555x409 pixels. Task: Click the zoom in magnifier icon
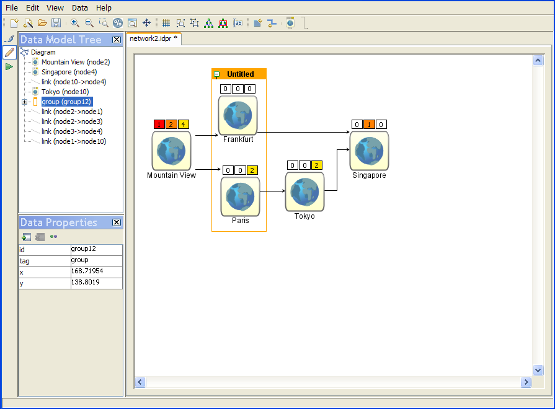pos(75,23)
